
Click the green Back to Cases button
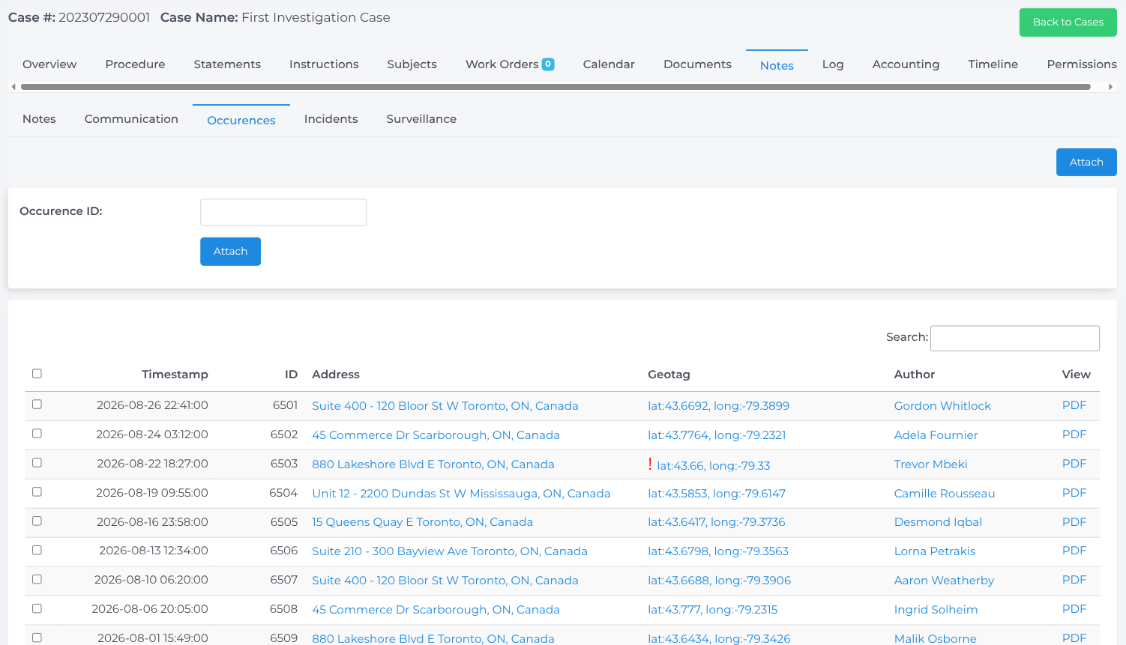coord(1068,22)
